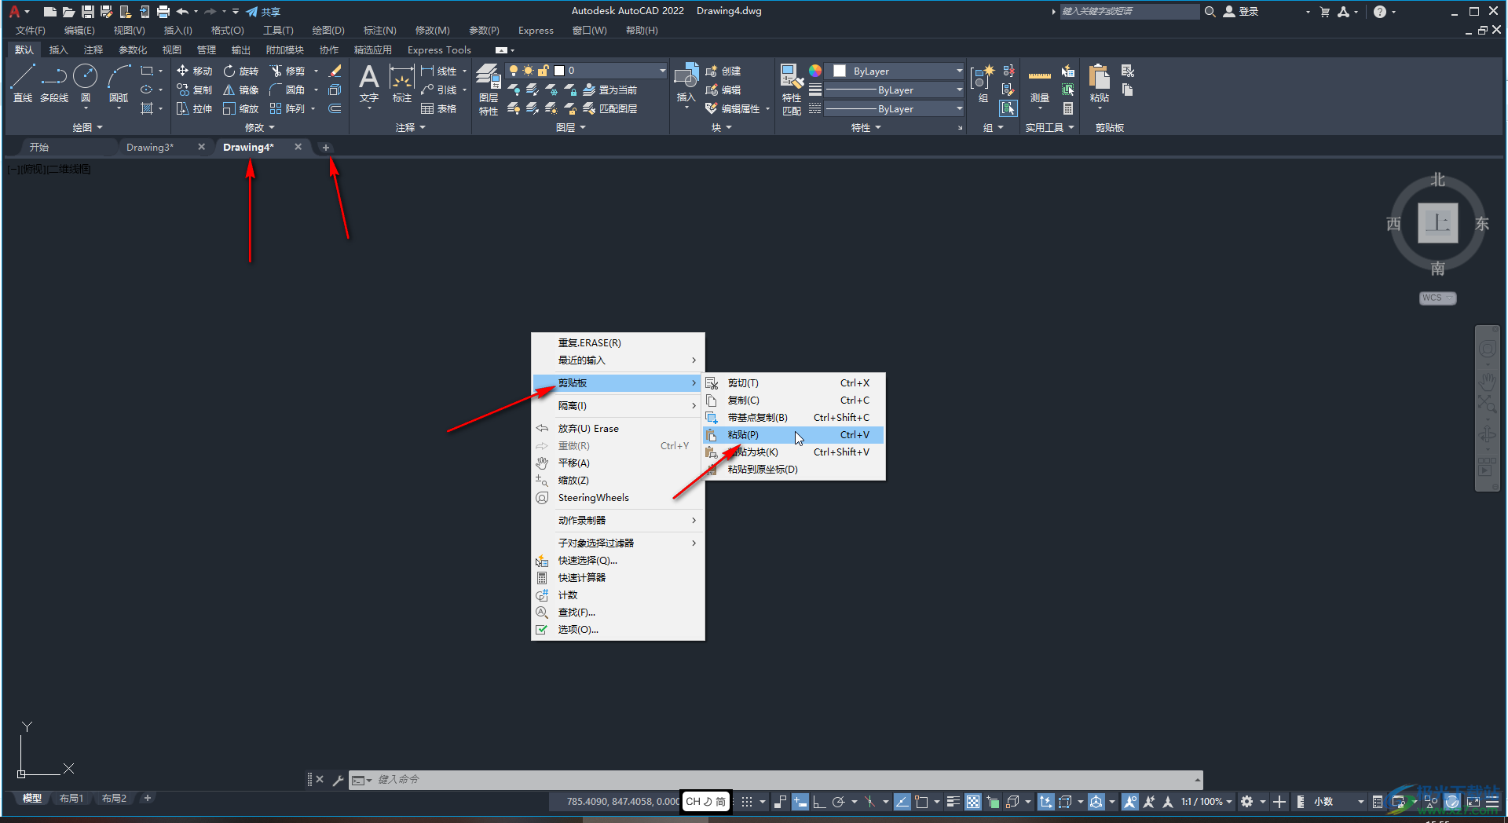Toggle Polar tracking in status bar
1508x823 pixels.
[x=838, y=802]
